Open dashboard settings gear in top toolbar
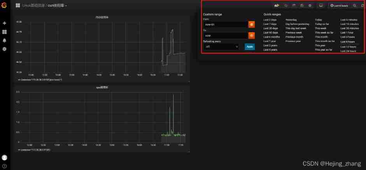The image size is (366, 170). coord(310,5)
